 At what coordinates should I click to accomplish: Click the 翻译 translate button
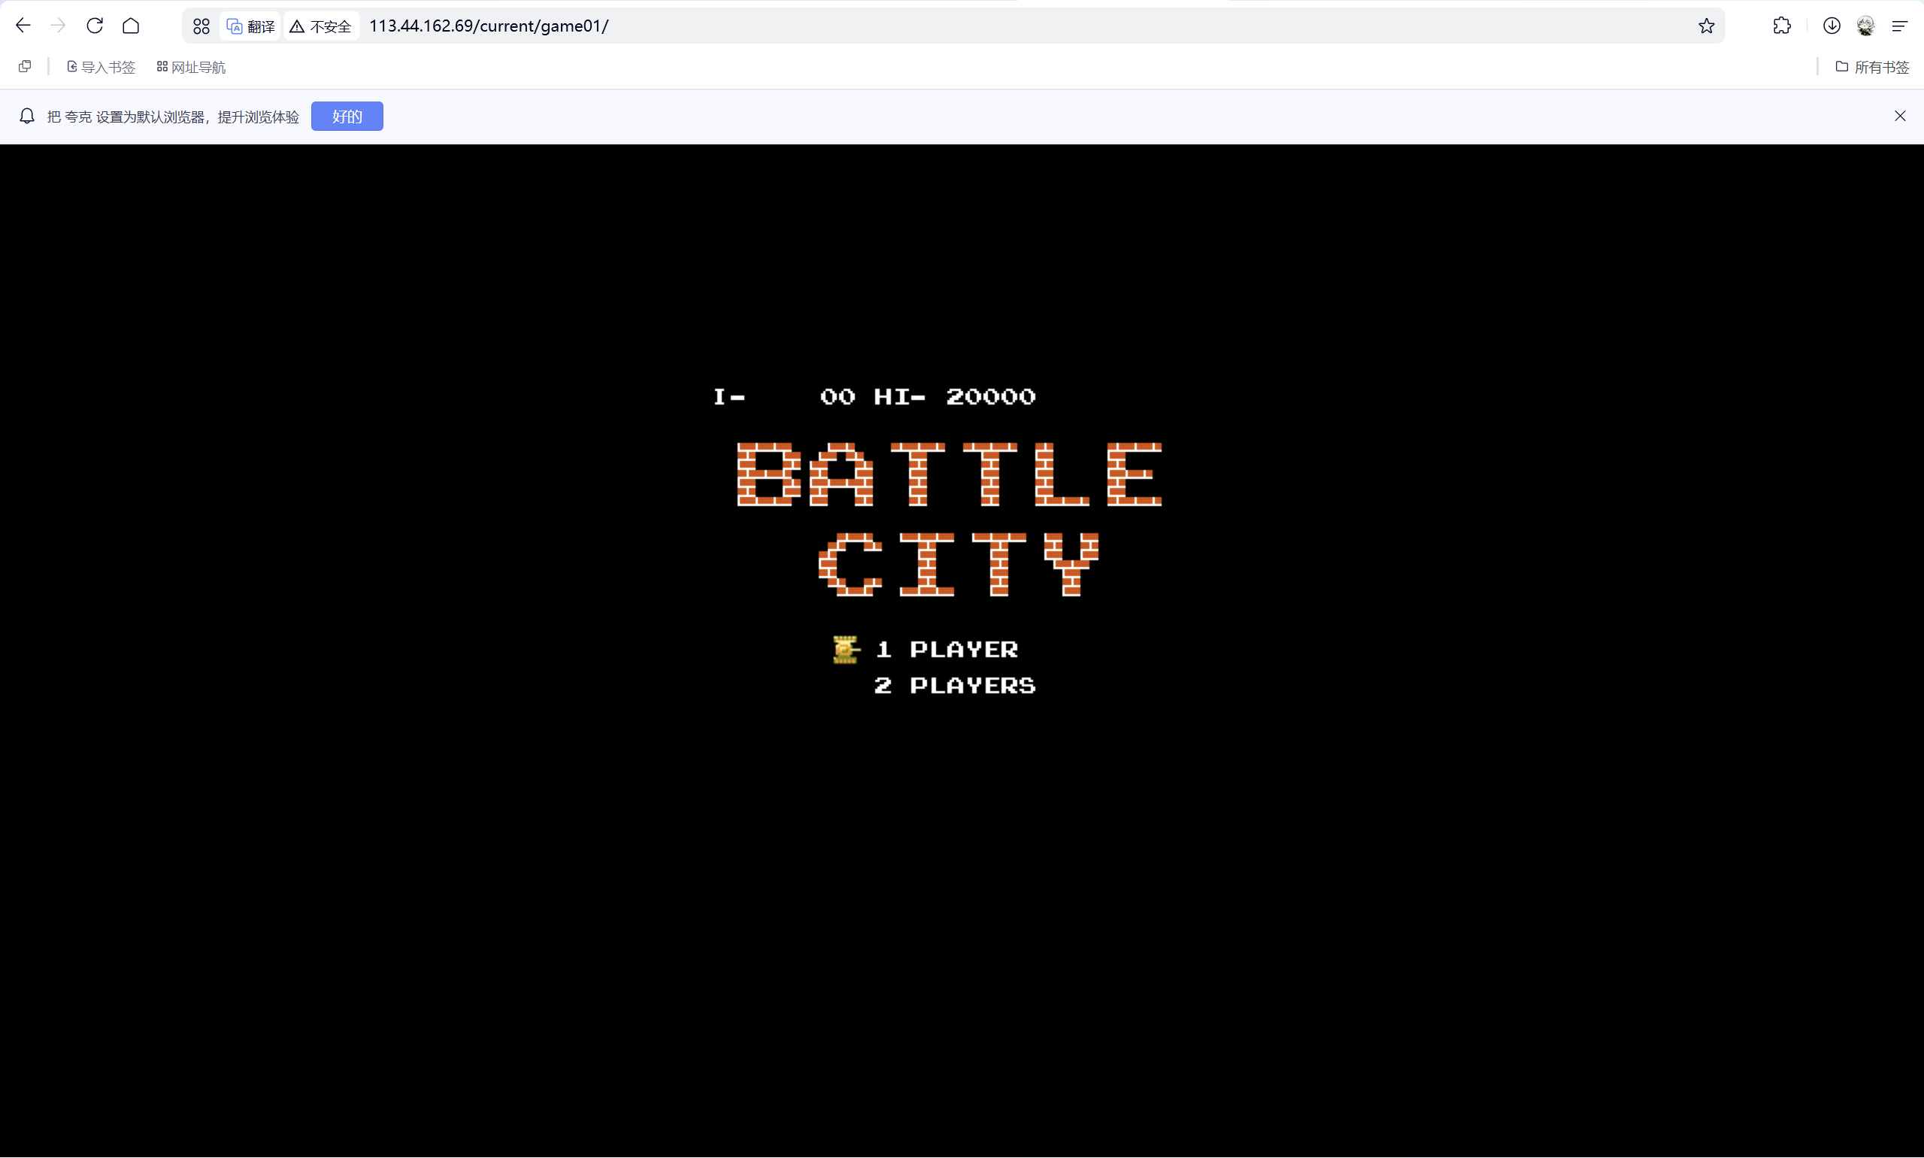point(250,26)
